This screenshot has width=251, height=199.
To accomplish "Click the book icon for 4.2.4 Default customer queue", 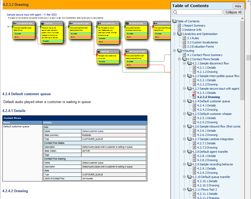I will 189,101.
